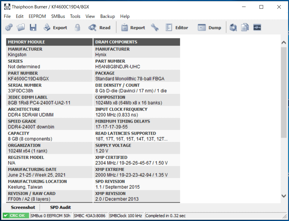Click the Export toolbar button
This screenshot has width=289, height=221.
coord(55,28)
